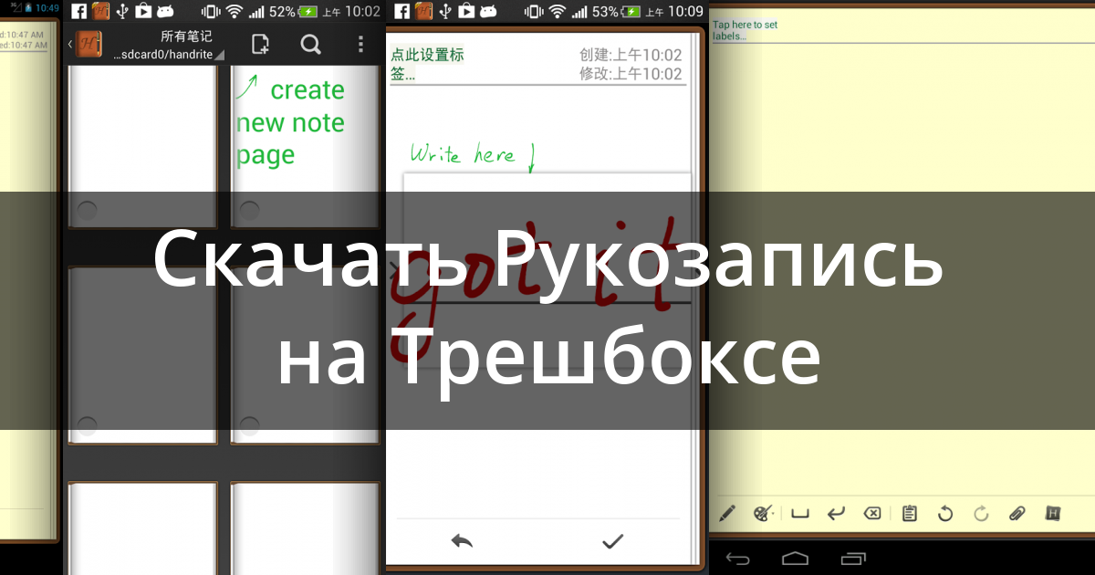Viewport: 1095px width, 575px height.
Task: Add an attachment with the paperclip icon
Action: point(1017,513)
